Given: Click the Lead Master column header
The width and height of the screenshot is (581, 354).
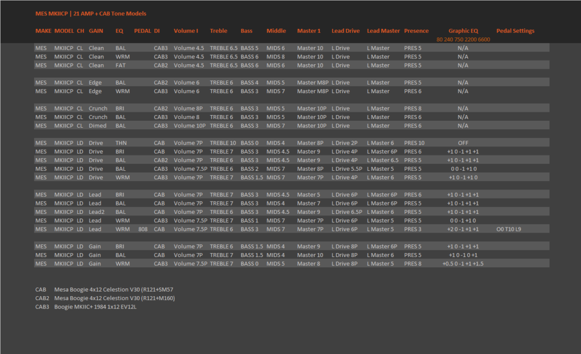Looking at the screenshot, I should [x=383, y=31].
